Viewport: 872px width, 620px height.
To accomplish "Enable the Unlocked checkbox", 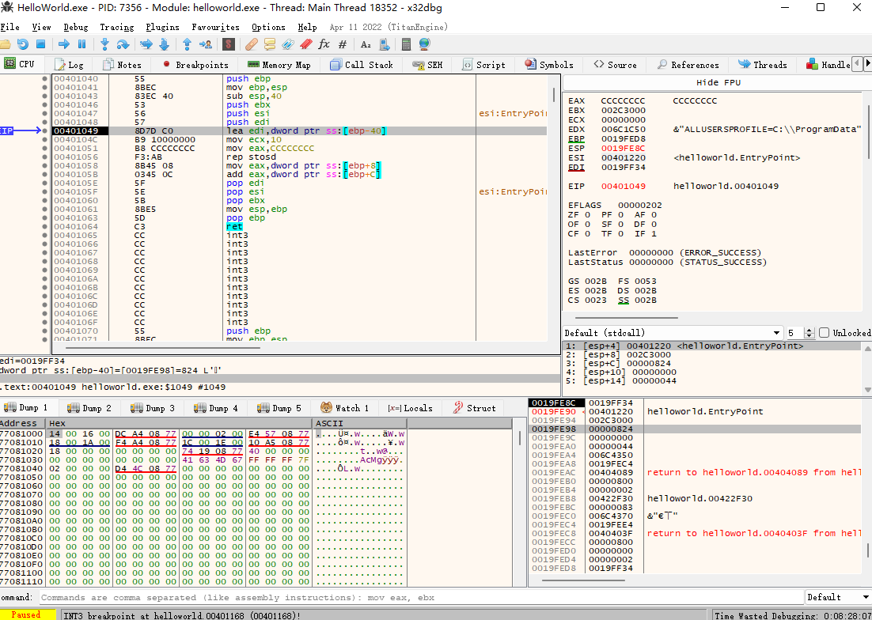I will click(x=825, y=333).
